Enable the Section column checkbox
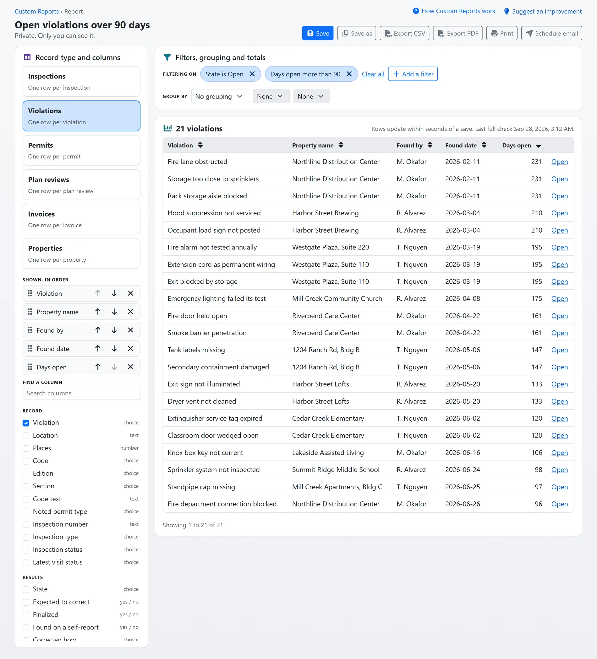Screen dimensions: 597x659 tap(26, 486)
